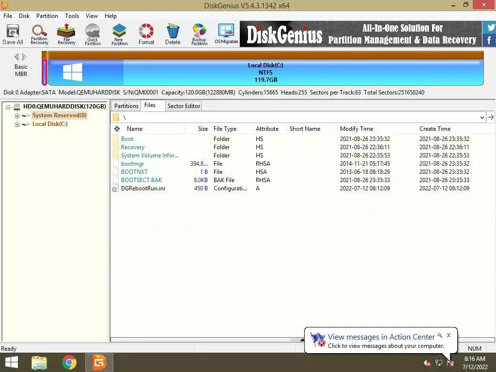Click the muted volume tray icon
This screenshot has width=496, height=372.
click(x=427, y=363)
